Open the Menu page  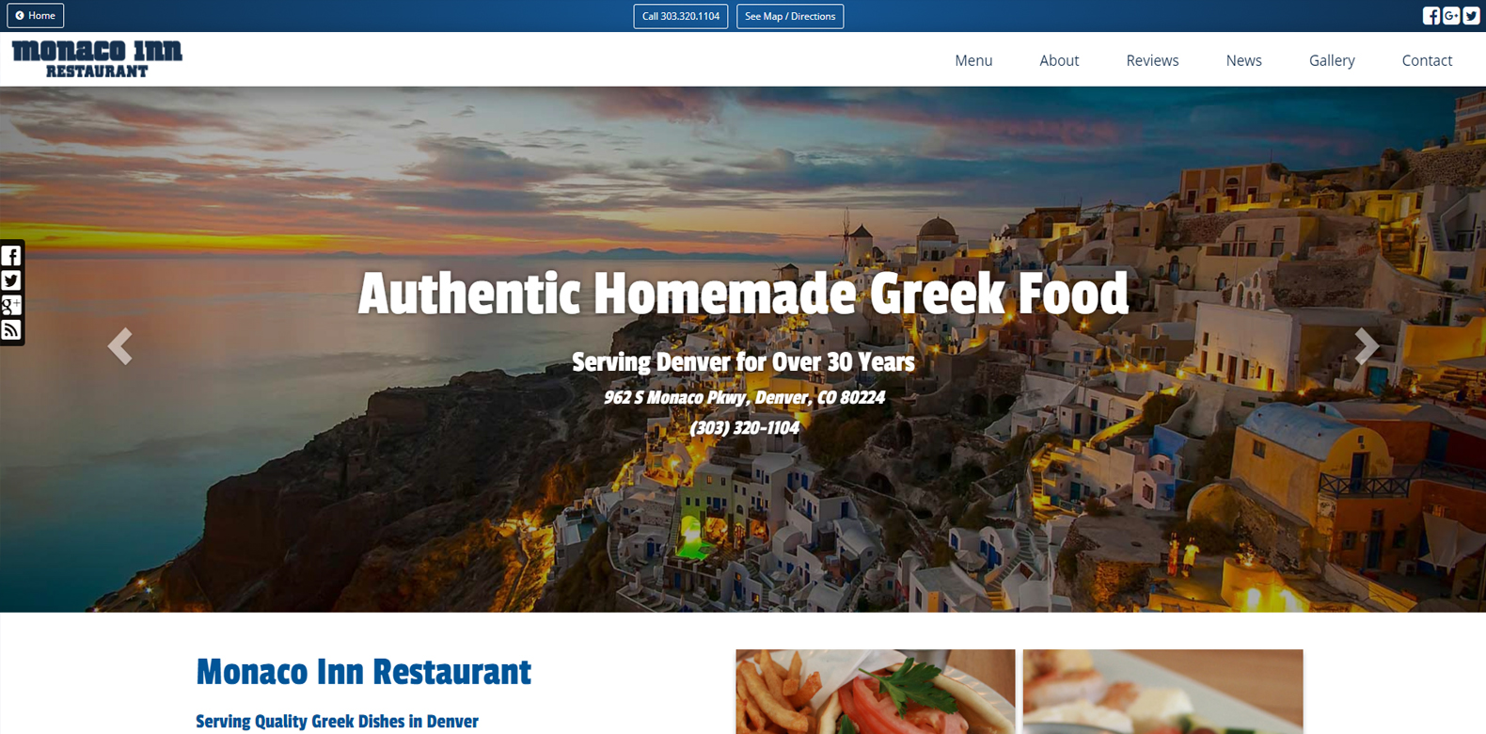click(973, 60)
